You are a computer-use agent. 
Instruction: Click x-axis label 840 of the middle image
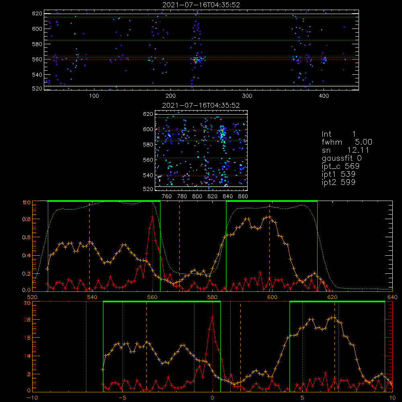click(228, 197)
